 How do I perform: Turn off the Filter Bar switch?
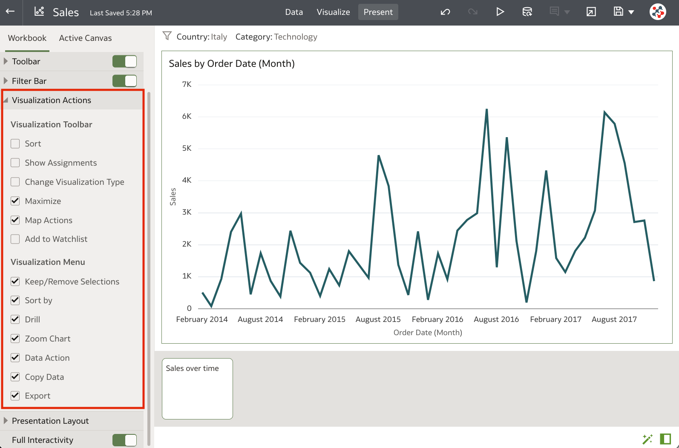click(x=125, y=81)
